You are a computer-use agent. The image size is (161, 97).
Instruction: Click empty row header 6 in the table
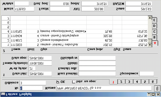tap(6, 22)
